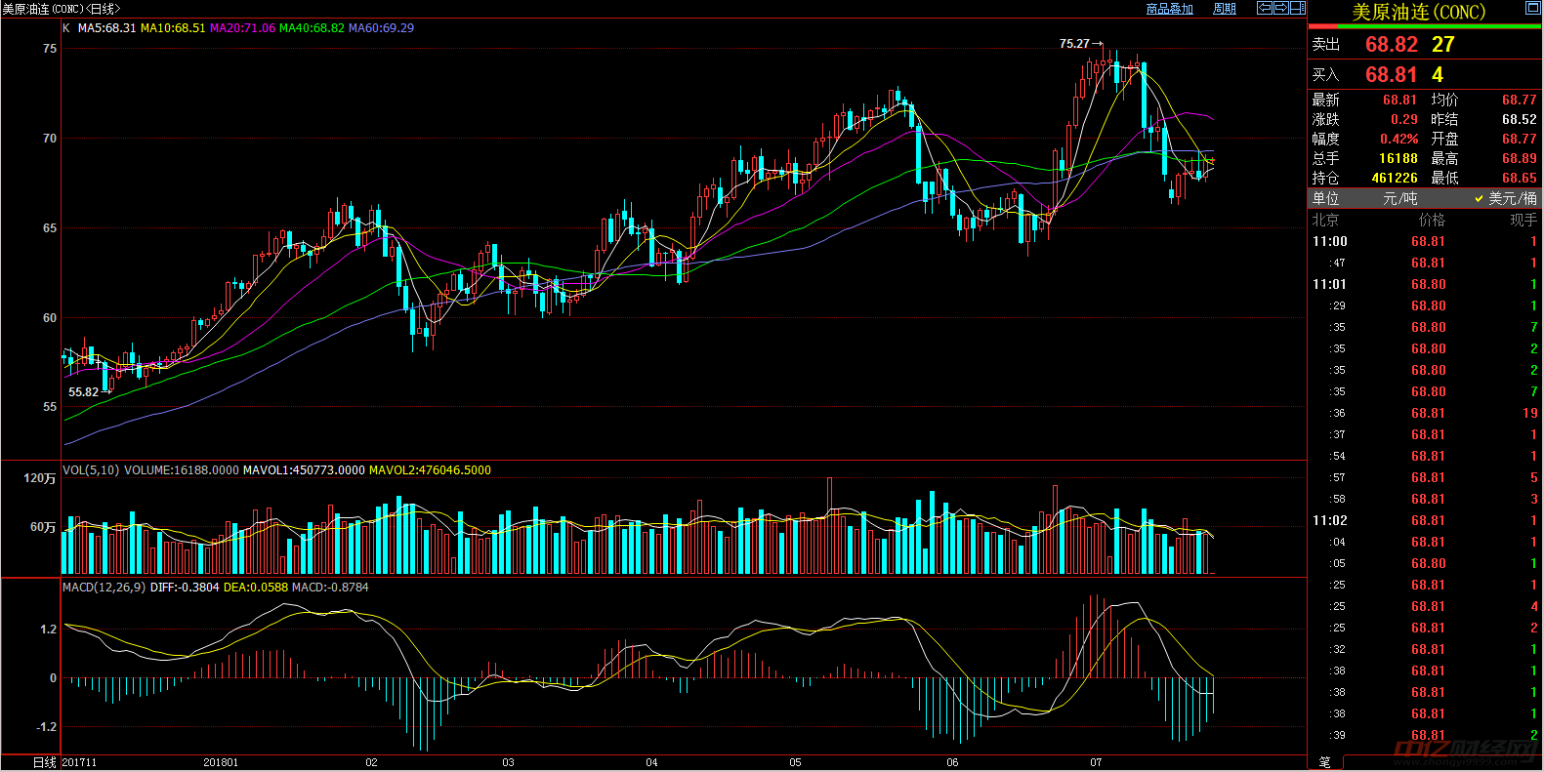
Task: Click the 日线 label on the time axis
Action: [x=44, y=762]
